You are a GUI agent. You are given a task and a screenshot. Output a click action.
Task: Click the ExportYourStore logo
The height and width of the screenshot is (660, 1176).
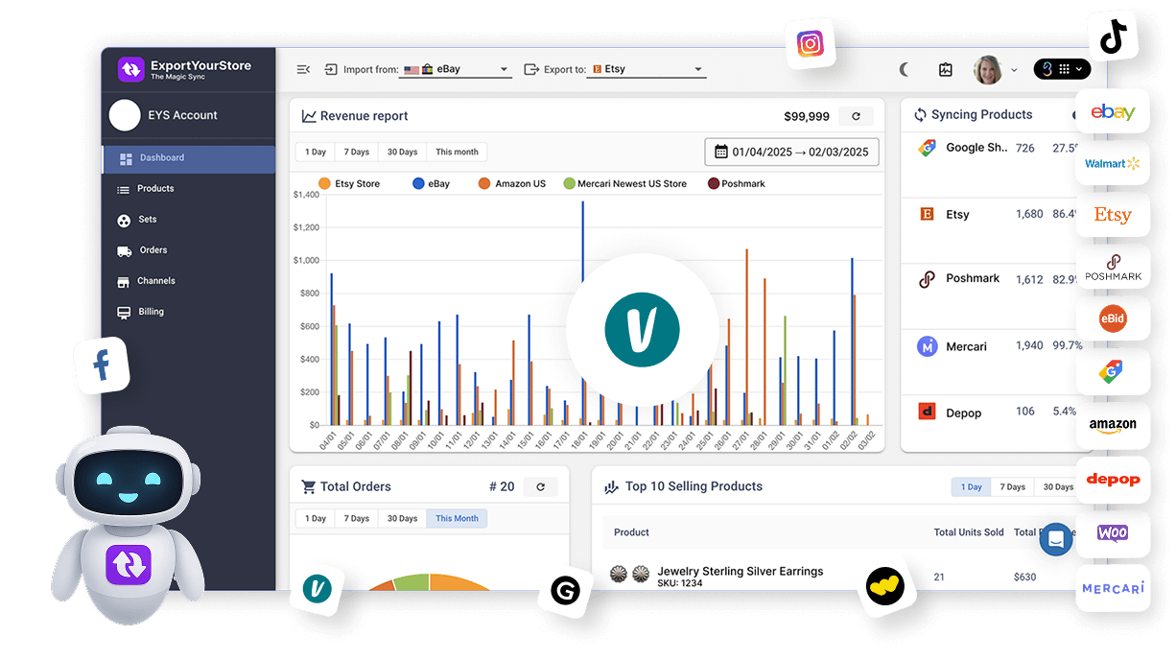tap(184, 69)
